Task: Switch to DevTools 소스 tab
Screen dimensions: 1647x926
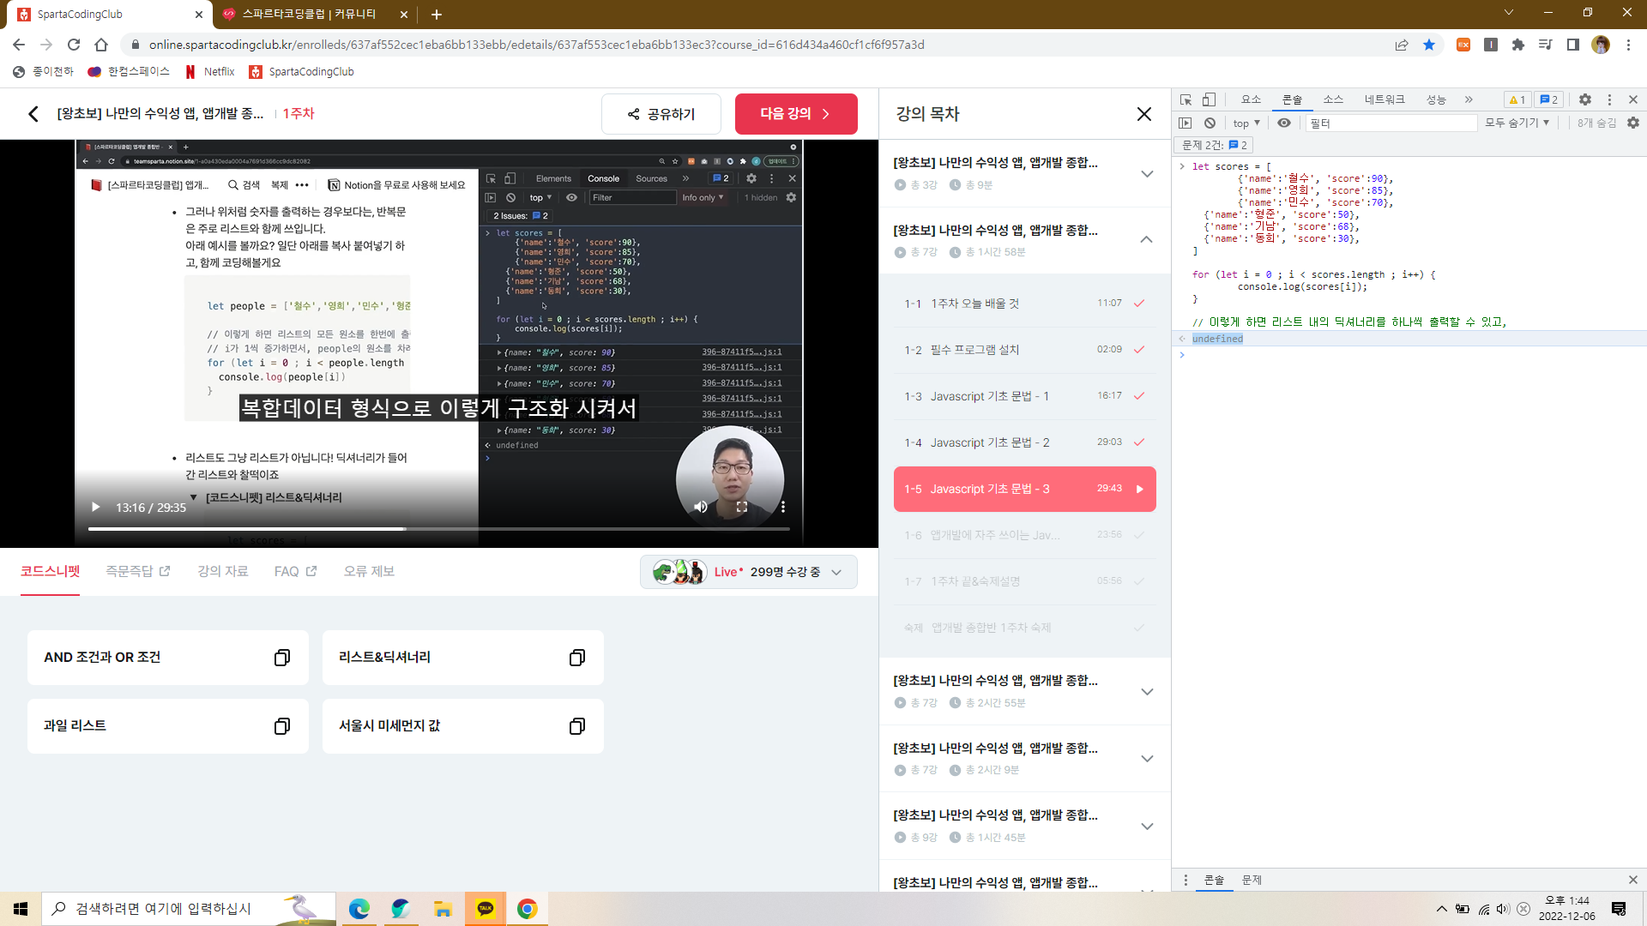Action: (x=1333, y=99)
